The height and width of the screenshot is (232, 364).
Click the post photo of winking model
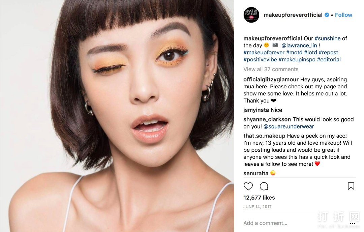(x=117, y=116)
